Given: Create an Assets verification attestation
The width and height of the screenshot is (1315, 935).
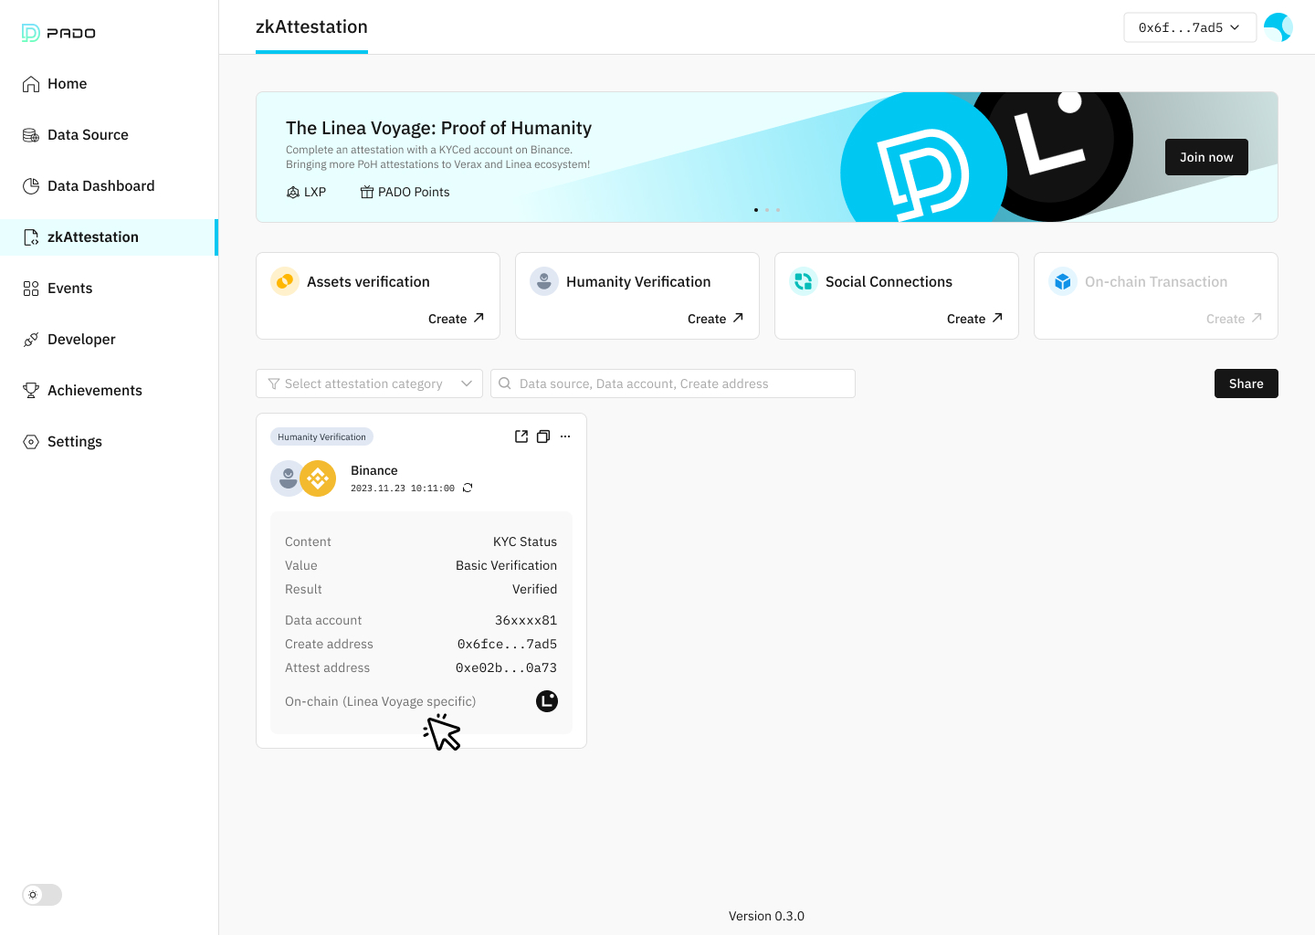Looking at the screenshot, I should (456, 319).
